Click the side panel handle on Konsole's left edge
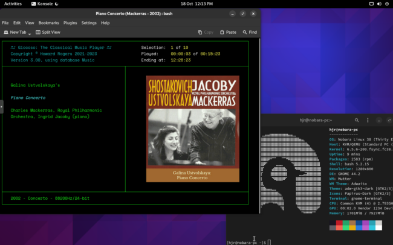Viewport: 393px width, 245px height. click(1, 107)
